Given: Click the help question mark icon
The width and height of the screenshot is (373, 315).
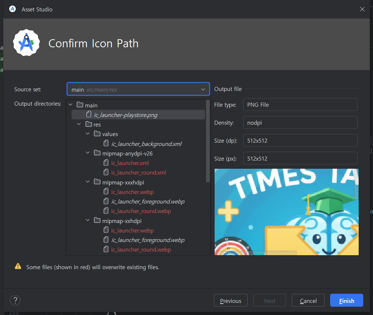Looking at the screenshot, I should [15, 301].
